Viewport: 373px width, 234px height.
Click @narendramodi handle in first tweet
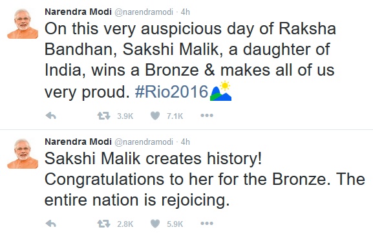pos(144,12)
